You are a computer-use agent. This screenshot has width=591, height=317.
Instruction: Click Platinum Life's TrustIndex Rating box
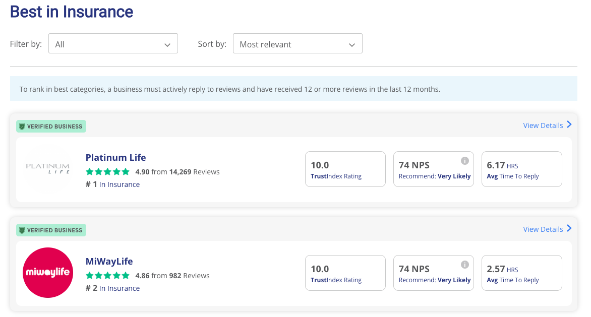pos(345,169)
